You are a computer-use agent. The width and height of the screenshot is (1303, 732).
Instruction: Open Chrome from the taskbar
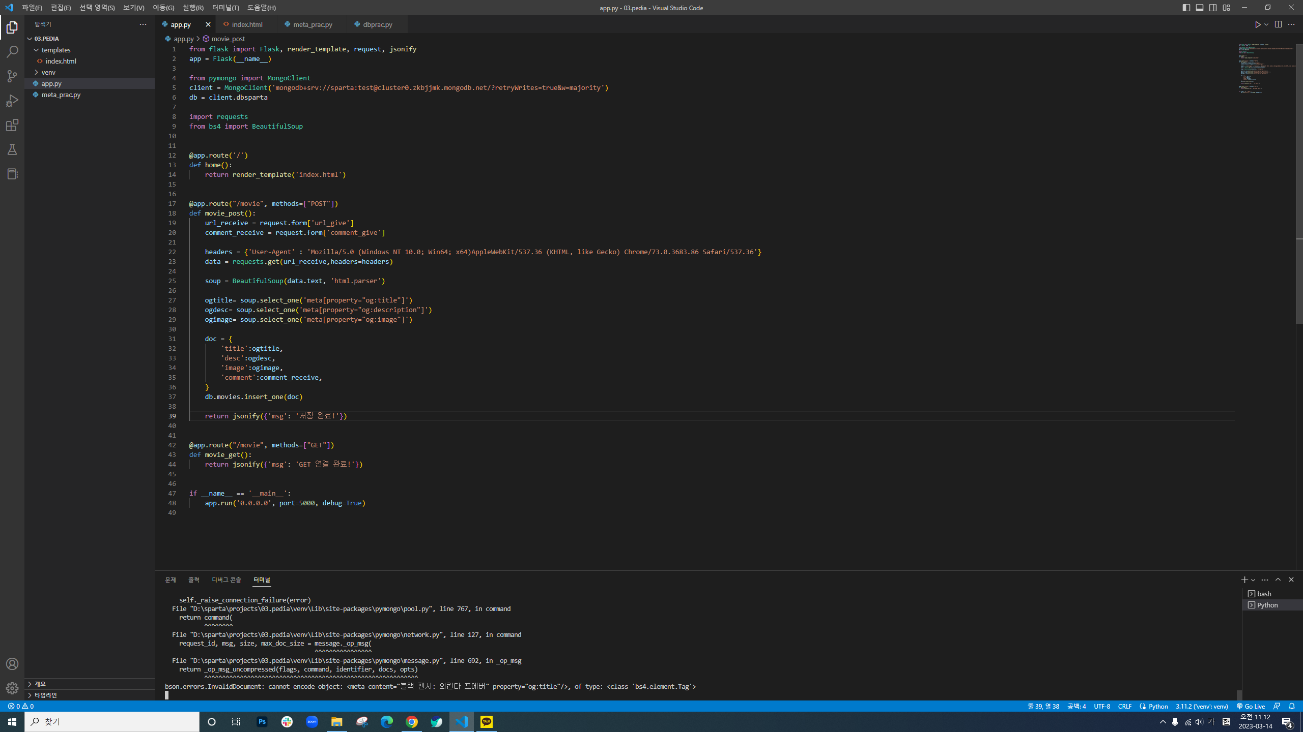tap(412, 722)
